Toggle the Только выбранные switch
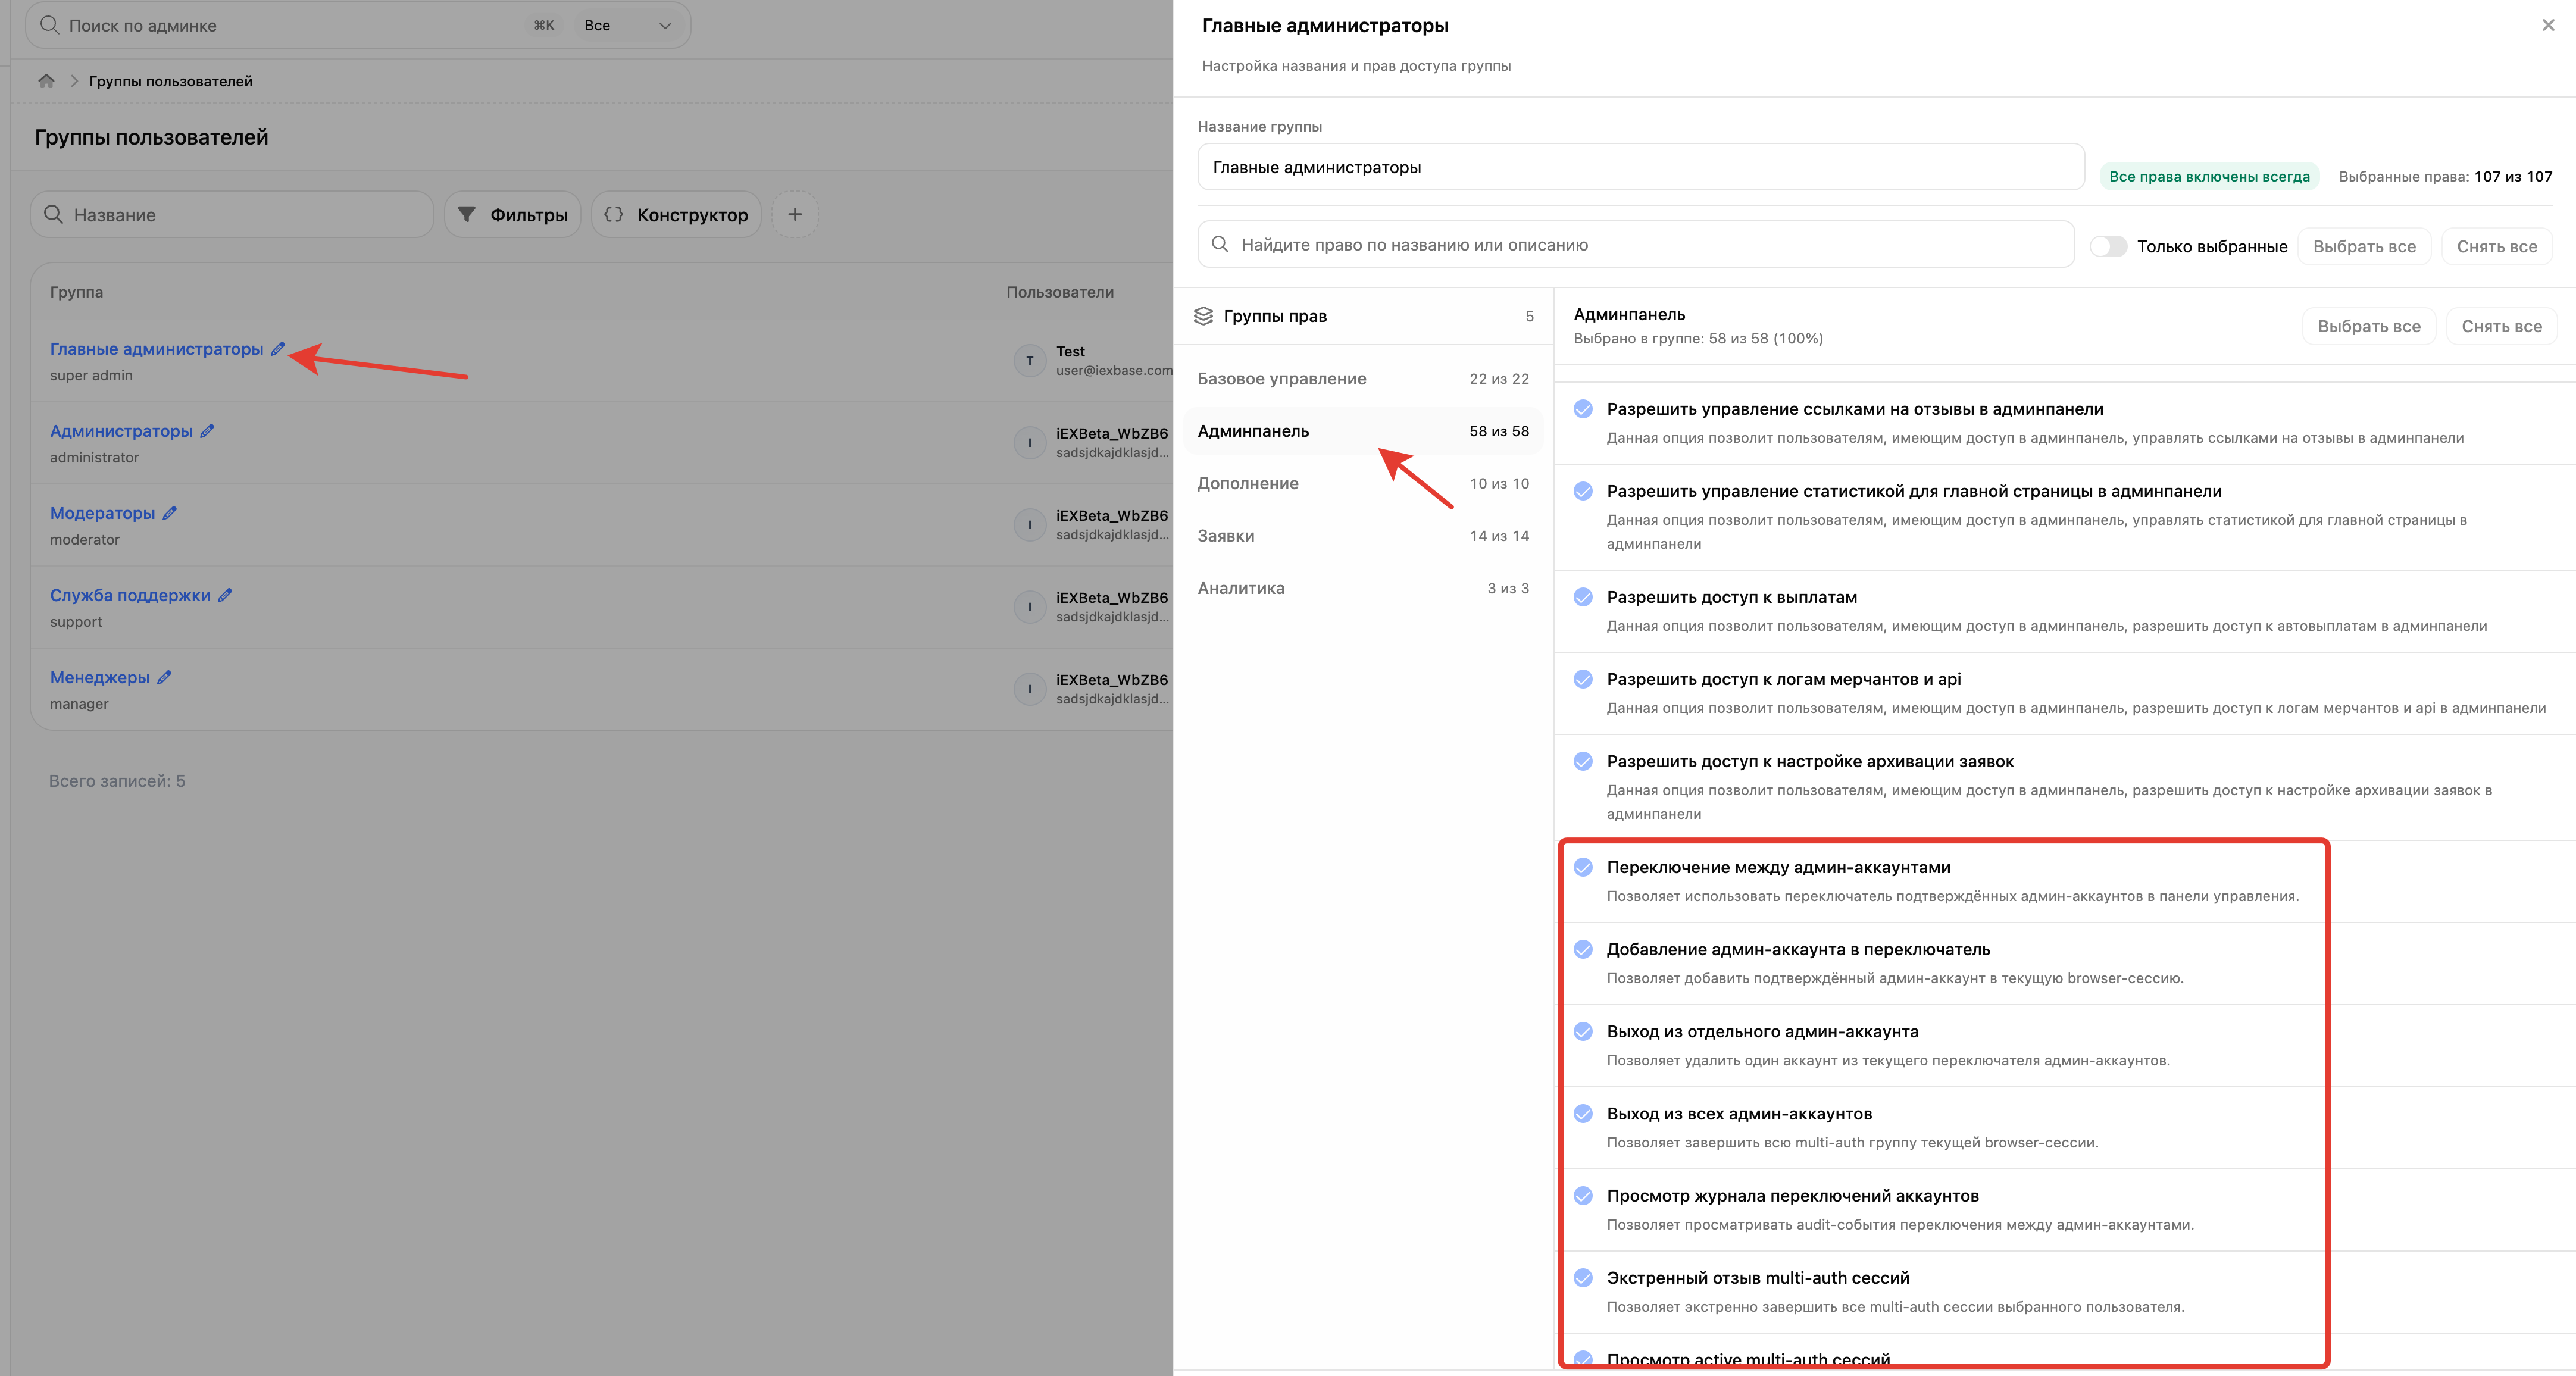2576x1376 pixels. pos(2108,246)
